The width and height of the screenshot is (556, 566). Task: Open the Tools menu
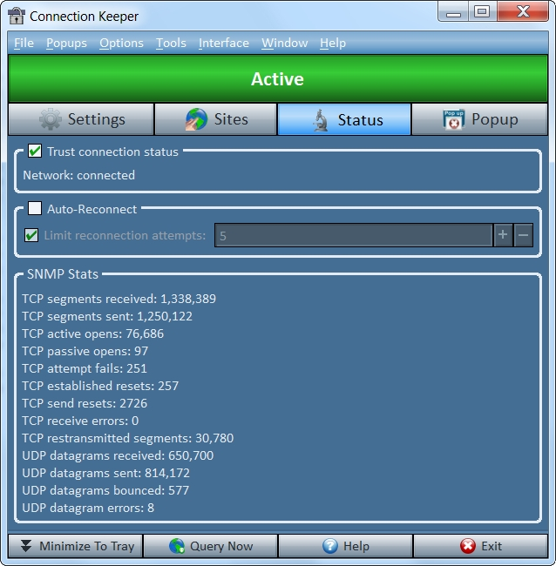tap(171, 43)
